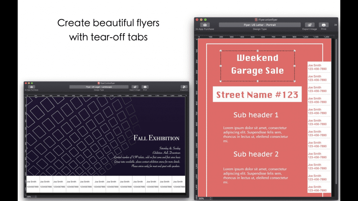358x201 pixels.
Task: Click top-center resize handle of selected title box
Action: coord(258,51)
